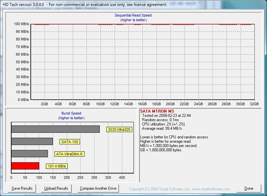Click the 101.4 MB/s label

coord(57,166)
